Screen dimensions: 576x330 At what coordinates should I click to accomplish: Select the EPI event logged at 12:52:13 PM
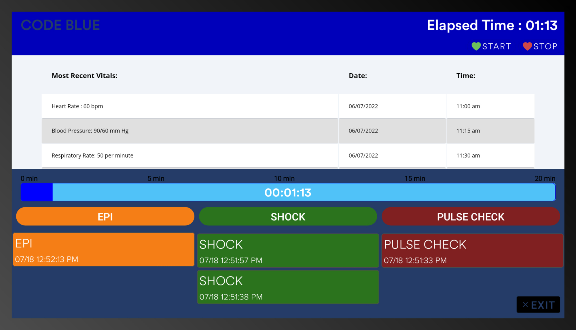[103, 250]
